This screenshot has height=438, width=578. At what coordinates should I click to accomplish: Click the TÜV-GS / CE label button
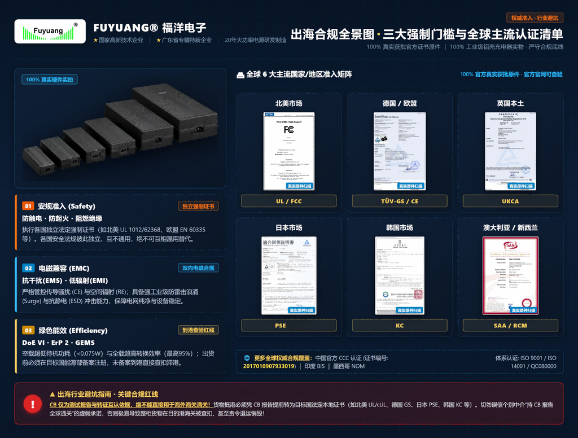(400, 202)
